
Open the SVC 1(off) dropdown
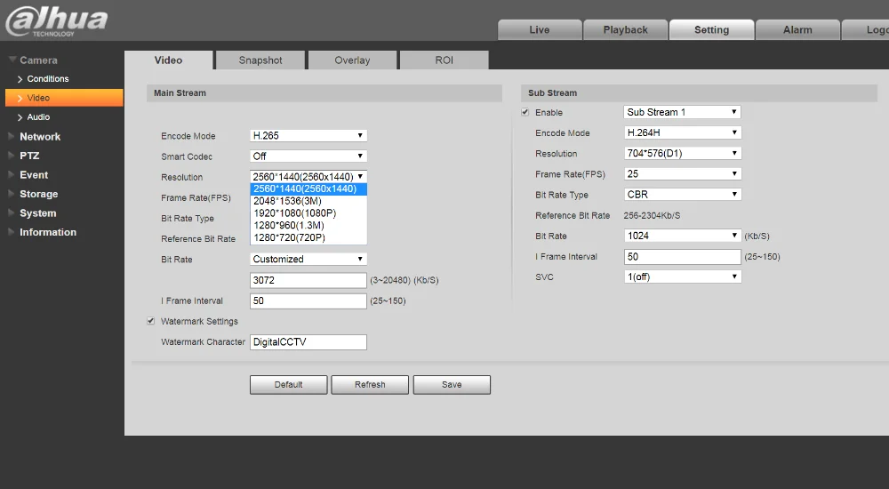tap(682, 277)
